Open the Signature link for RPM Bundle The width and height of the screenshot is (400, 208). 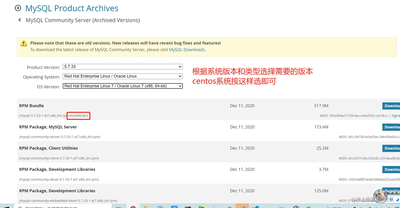(396, 116)
